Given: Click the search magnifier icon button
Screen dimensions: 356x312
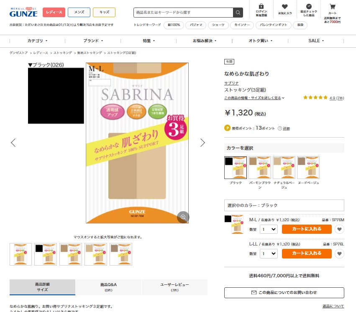Looking at the screenshot, I should coord(238,13).
